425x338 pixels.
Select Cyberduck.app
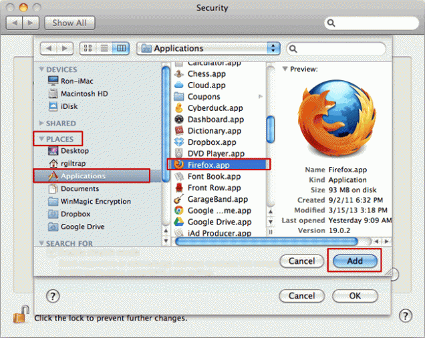pos(208,108)
